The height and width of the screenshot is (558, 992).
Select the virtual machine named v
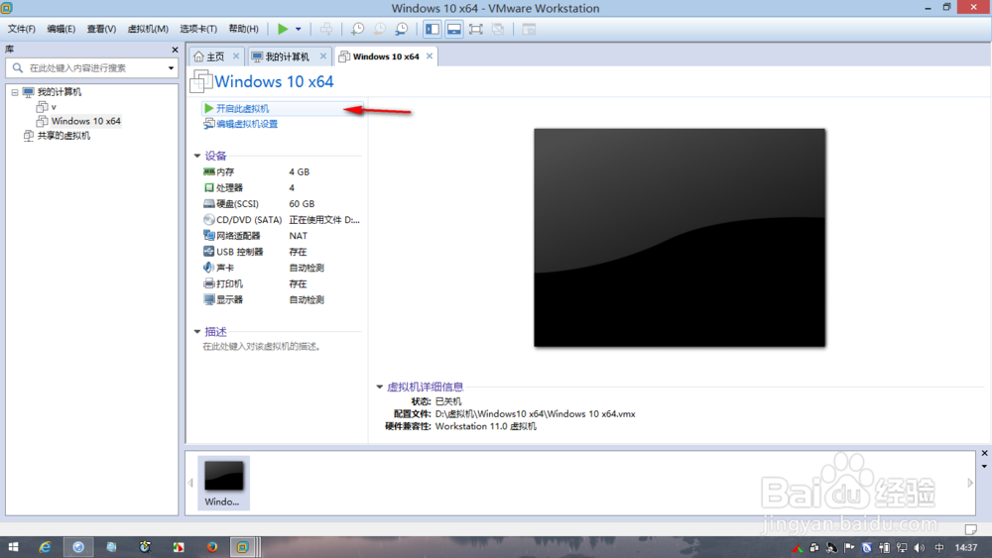[x=54, y=107]
